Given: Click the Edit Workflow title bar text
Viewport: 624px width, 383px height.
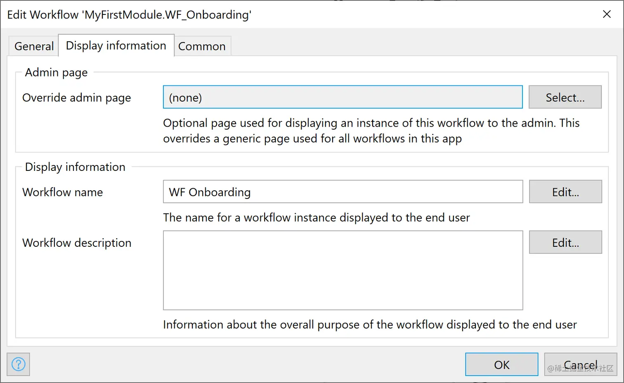Looking at the screenshot, I should pos(129,15).
